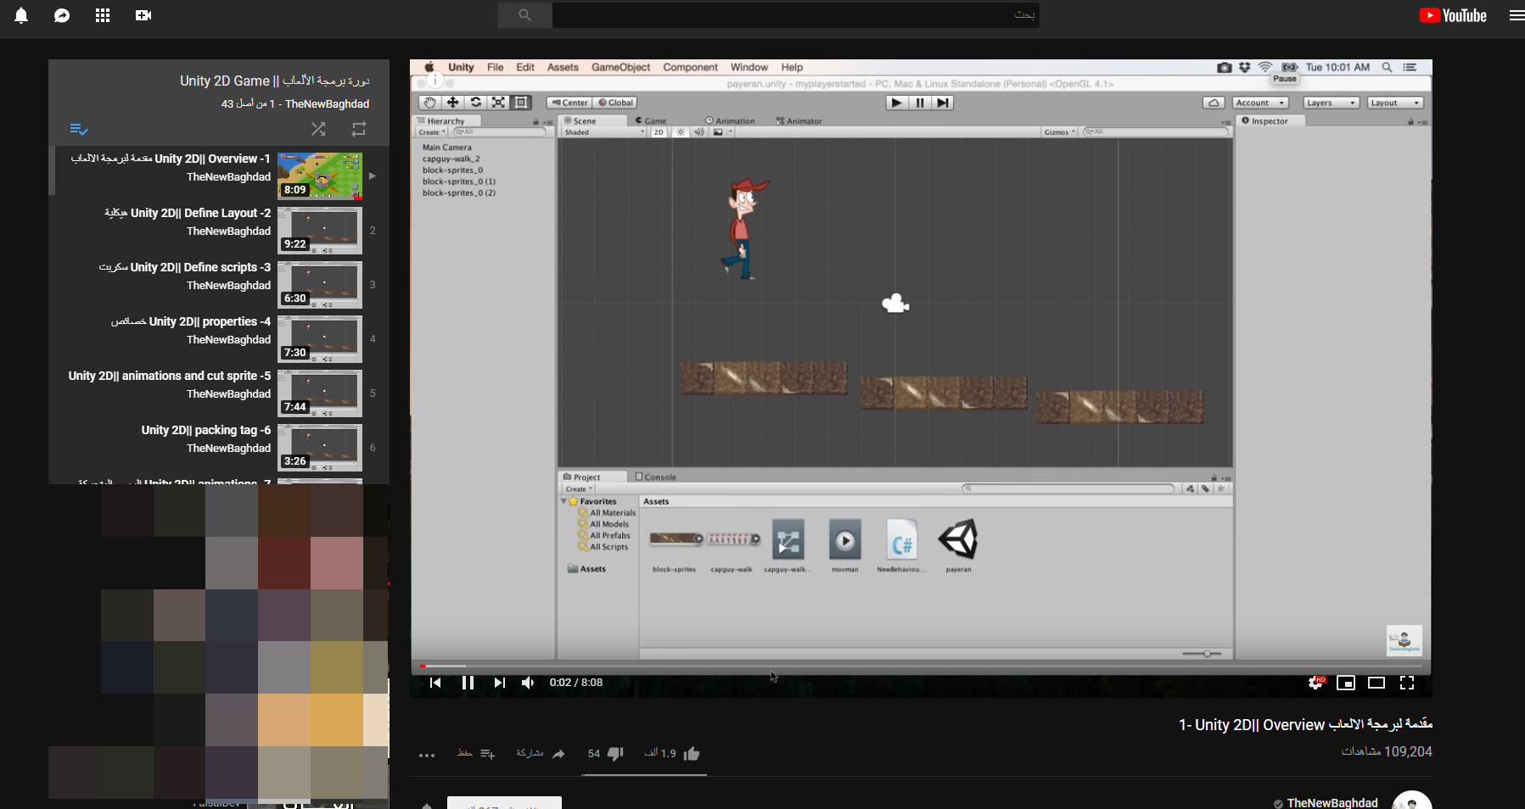
Task: Dislike the video with thumbs down
Action: pos(616,753)
